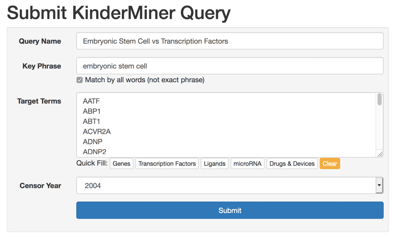Select Drugs & Devices quick fill
Screen dimensions: 395x241
tap(292, 164)
